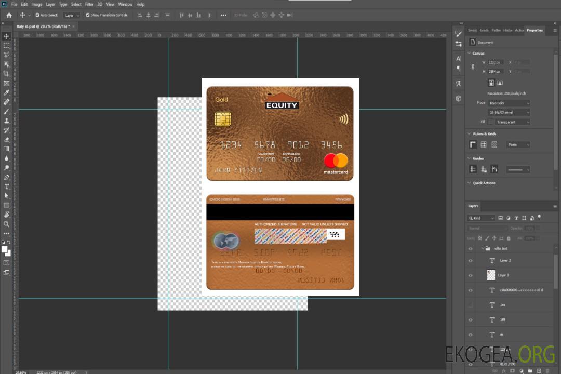
Task: Switch to the Actions panel tab
Action: [519, 31]
